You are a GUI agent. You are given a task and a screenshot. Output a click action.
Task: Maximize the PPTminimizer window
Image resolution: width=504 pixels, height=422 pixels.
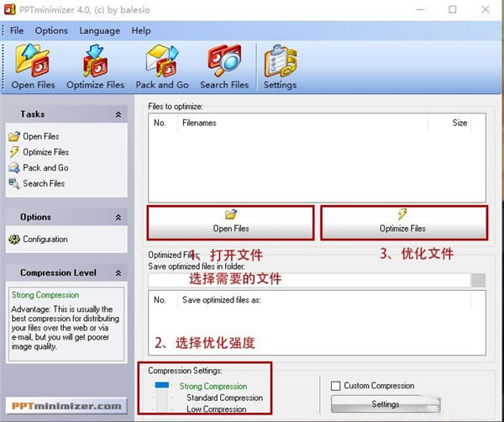(452, 9)
